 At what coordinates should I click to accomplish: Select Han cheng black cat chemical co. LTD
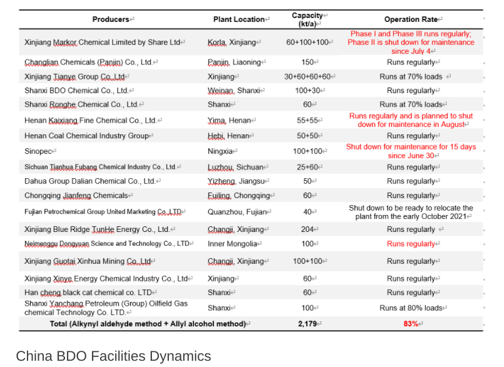[88, 293]
